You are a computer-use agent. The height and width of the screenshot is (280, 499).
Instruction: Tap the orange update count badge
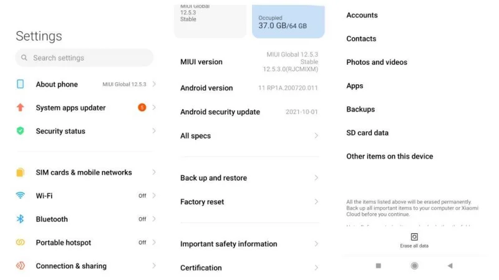point(142,107)
